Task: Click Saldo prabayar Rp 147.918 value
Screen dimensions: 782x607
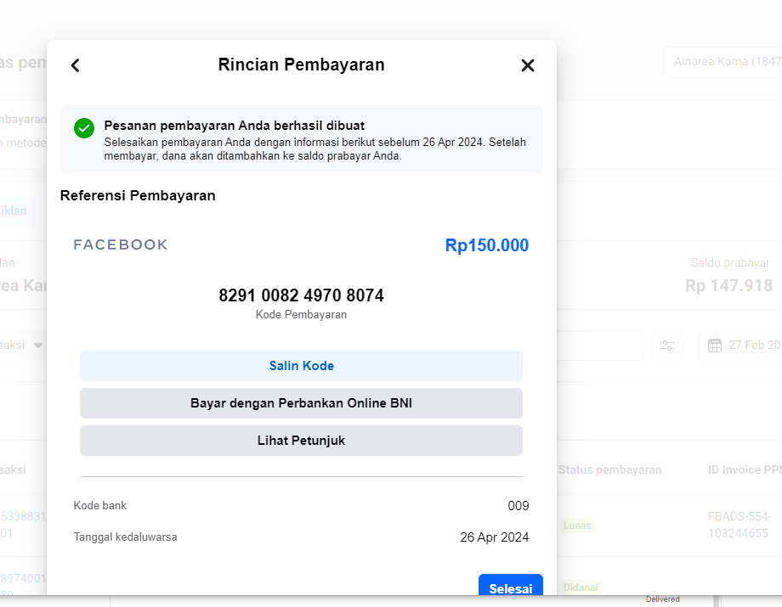Action: coord(728,285)
